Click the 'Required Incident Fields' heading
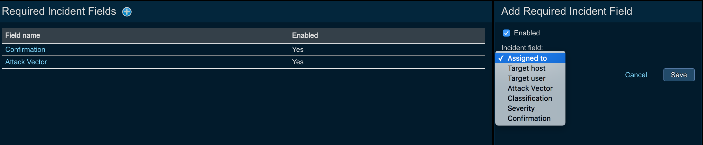The width and height of the screenshot is (703, 145). 59,11
